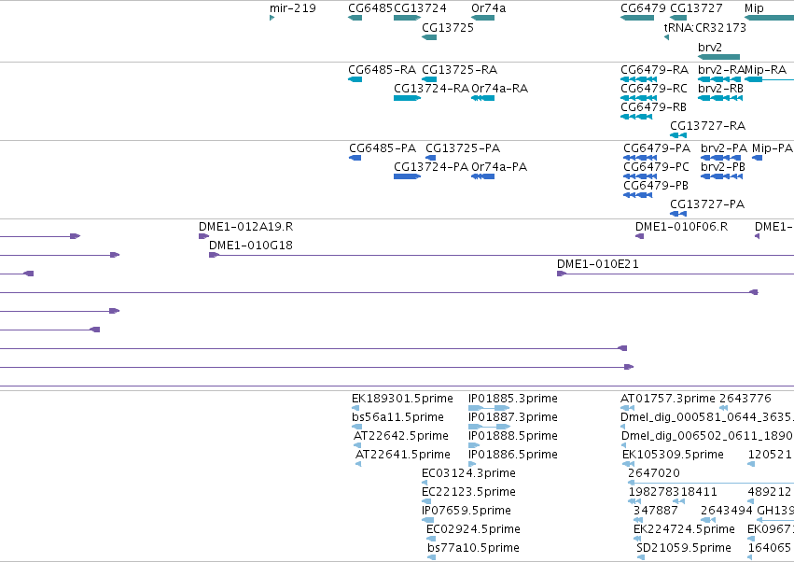Select the DME1-010E21 clone arrow
This screenshot has width=794, height=562.
pyautogui.click(x=562, y=274)
